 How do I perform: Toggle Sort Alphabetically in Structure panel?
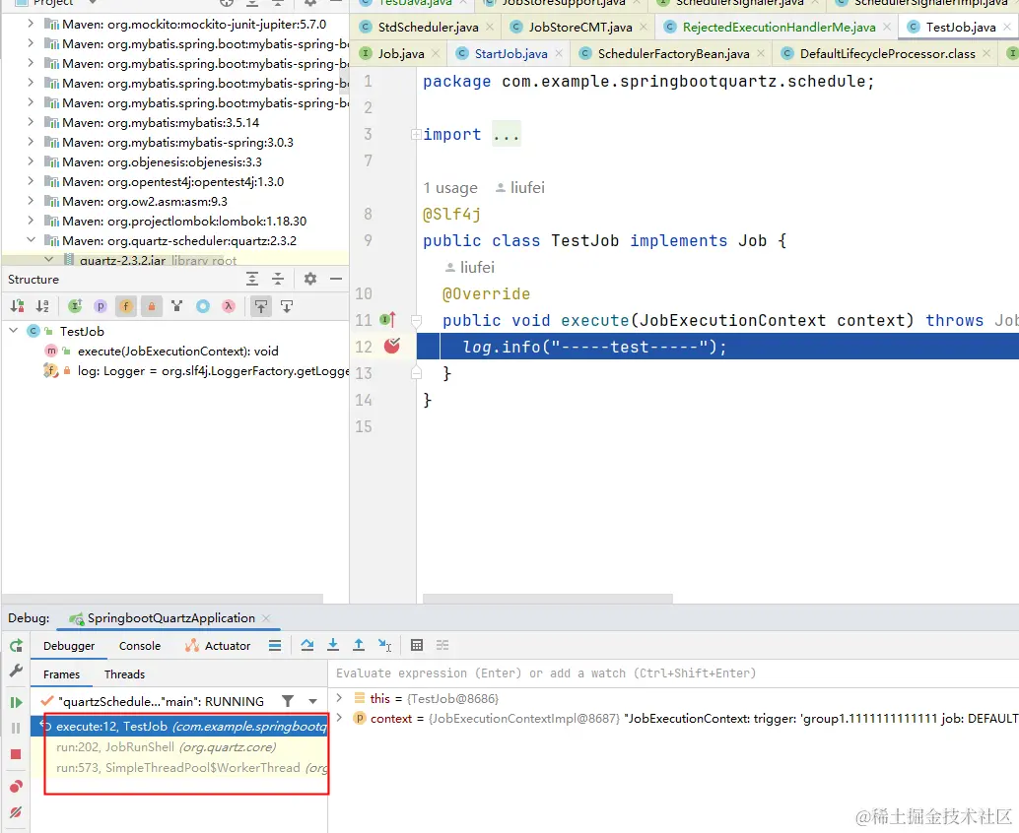tap(42, 306)
